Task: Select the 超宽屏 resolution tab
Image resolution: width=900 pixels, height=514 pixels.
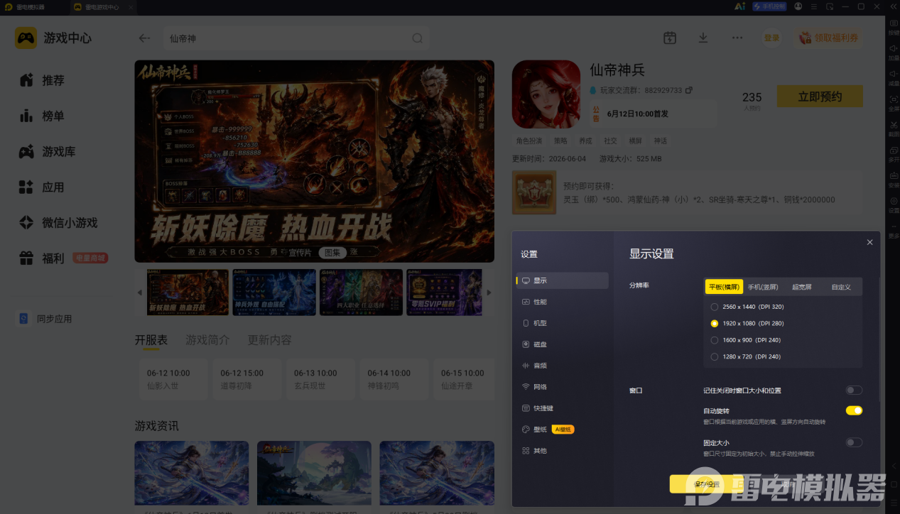Action: click(x=802, y=287)
